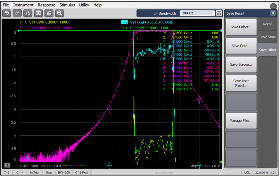The width and height of the screenshot is (280, 176).
Task: Click the fullscreen icon at top right
Action: pos(274,6)
